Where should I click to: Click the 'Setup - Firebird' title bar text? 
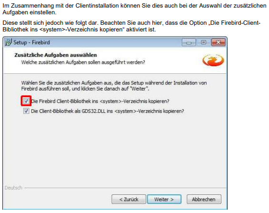(x=31, y=42)
